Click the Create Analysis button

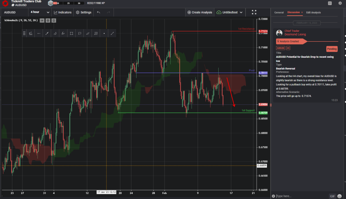pyautogui.click(x=200, y=12)
